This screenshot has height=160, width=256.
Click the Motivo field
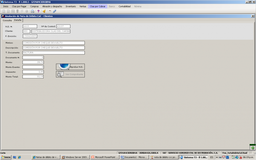click(53, 43)
